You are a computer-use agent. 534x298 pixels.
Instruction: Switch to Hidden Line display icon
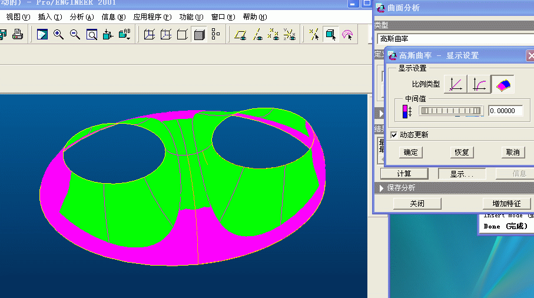[166, 34]
